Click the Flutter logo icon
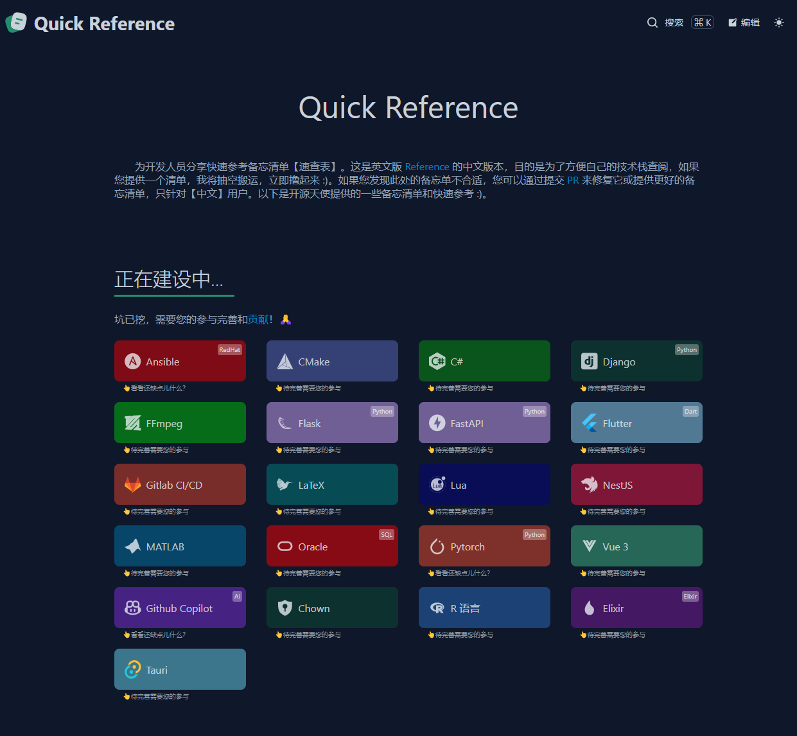The width and height of the screenshot is (797, 736). (589, 423)
